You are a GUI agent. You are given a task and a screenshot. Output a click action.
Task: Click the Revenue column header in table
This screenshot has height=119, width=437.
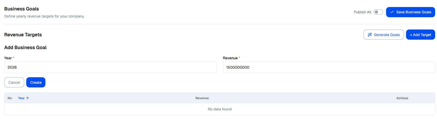[202, 98]
